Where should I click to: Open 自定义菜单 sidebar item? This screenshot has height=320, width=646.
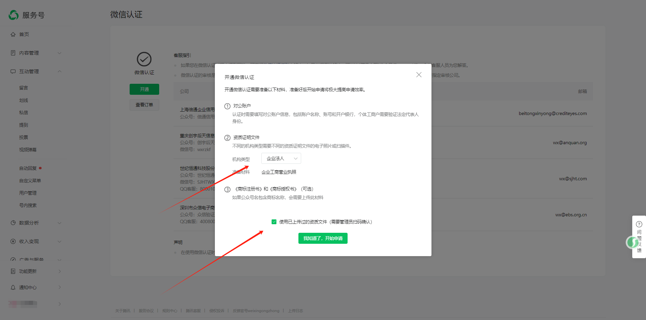(30, 181)
